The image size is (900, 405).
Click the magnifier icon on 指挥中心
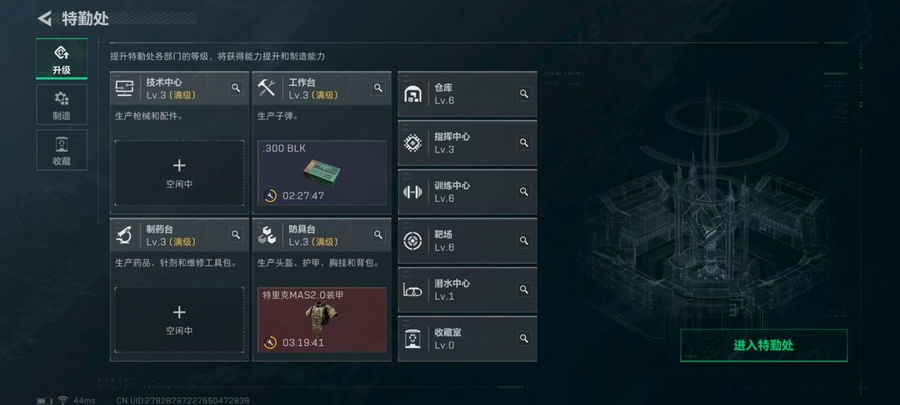click(523, 142)
